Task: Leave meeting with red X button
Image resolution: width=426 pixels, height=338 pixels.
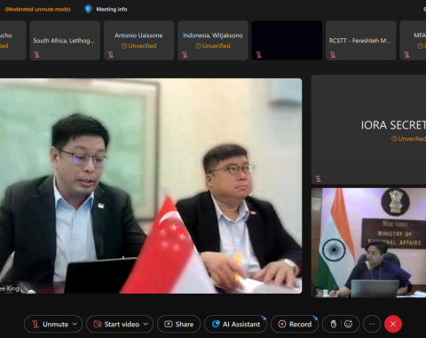Action: click(393, 324)
